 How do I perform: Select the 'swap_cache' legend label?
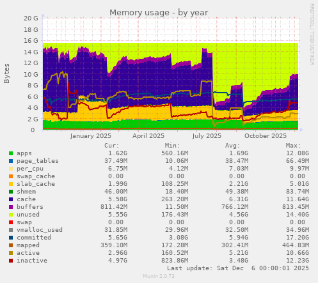36,176
